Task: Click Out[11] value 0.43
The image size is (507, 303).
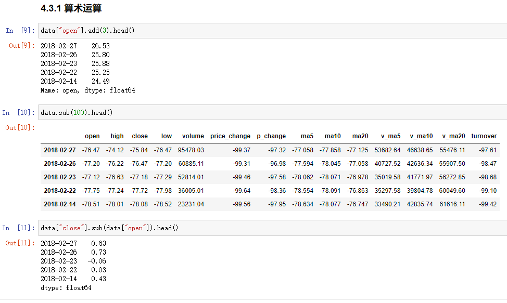Action: (x=98, y=279)
